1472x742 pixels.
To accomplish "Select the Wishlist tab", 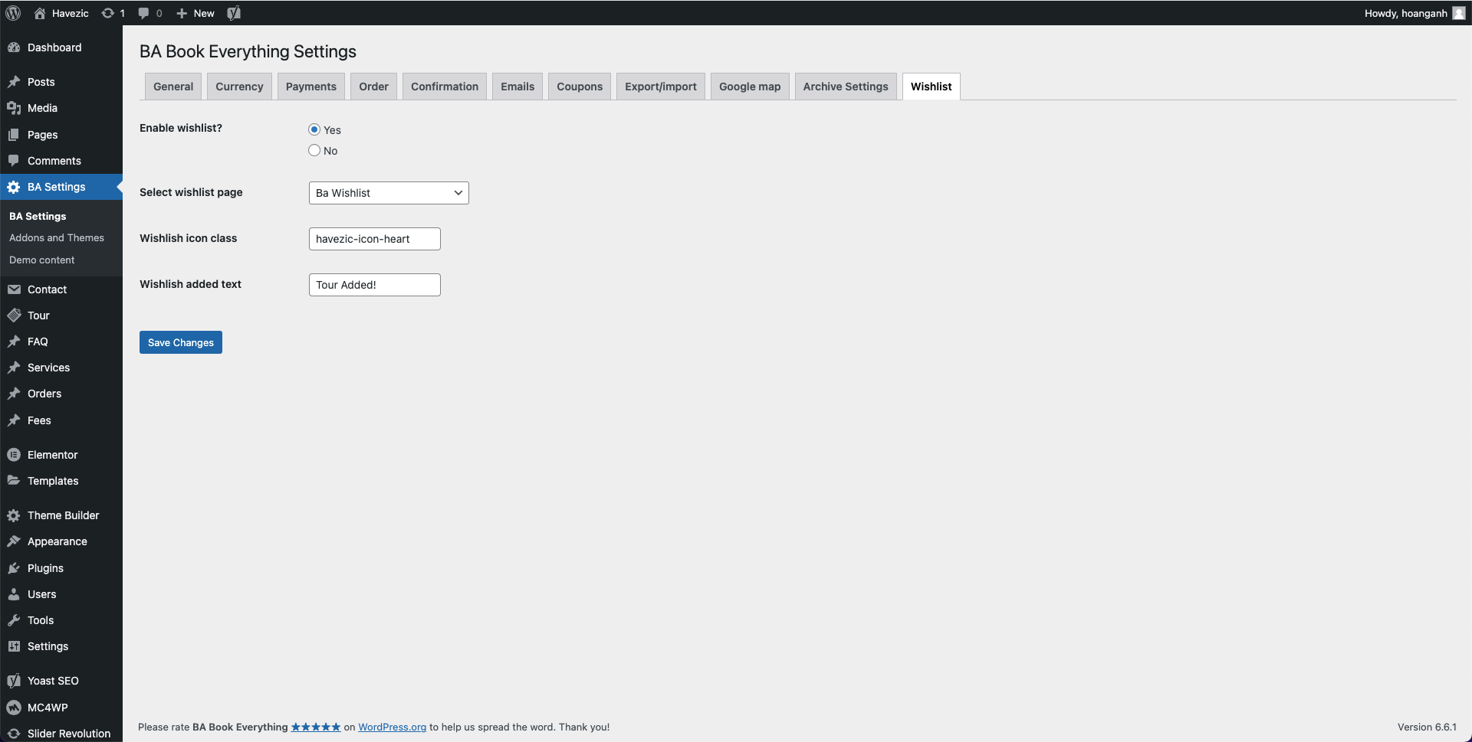I will 931,87.
